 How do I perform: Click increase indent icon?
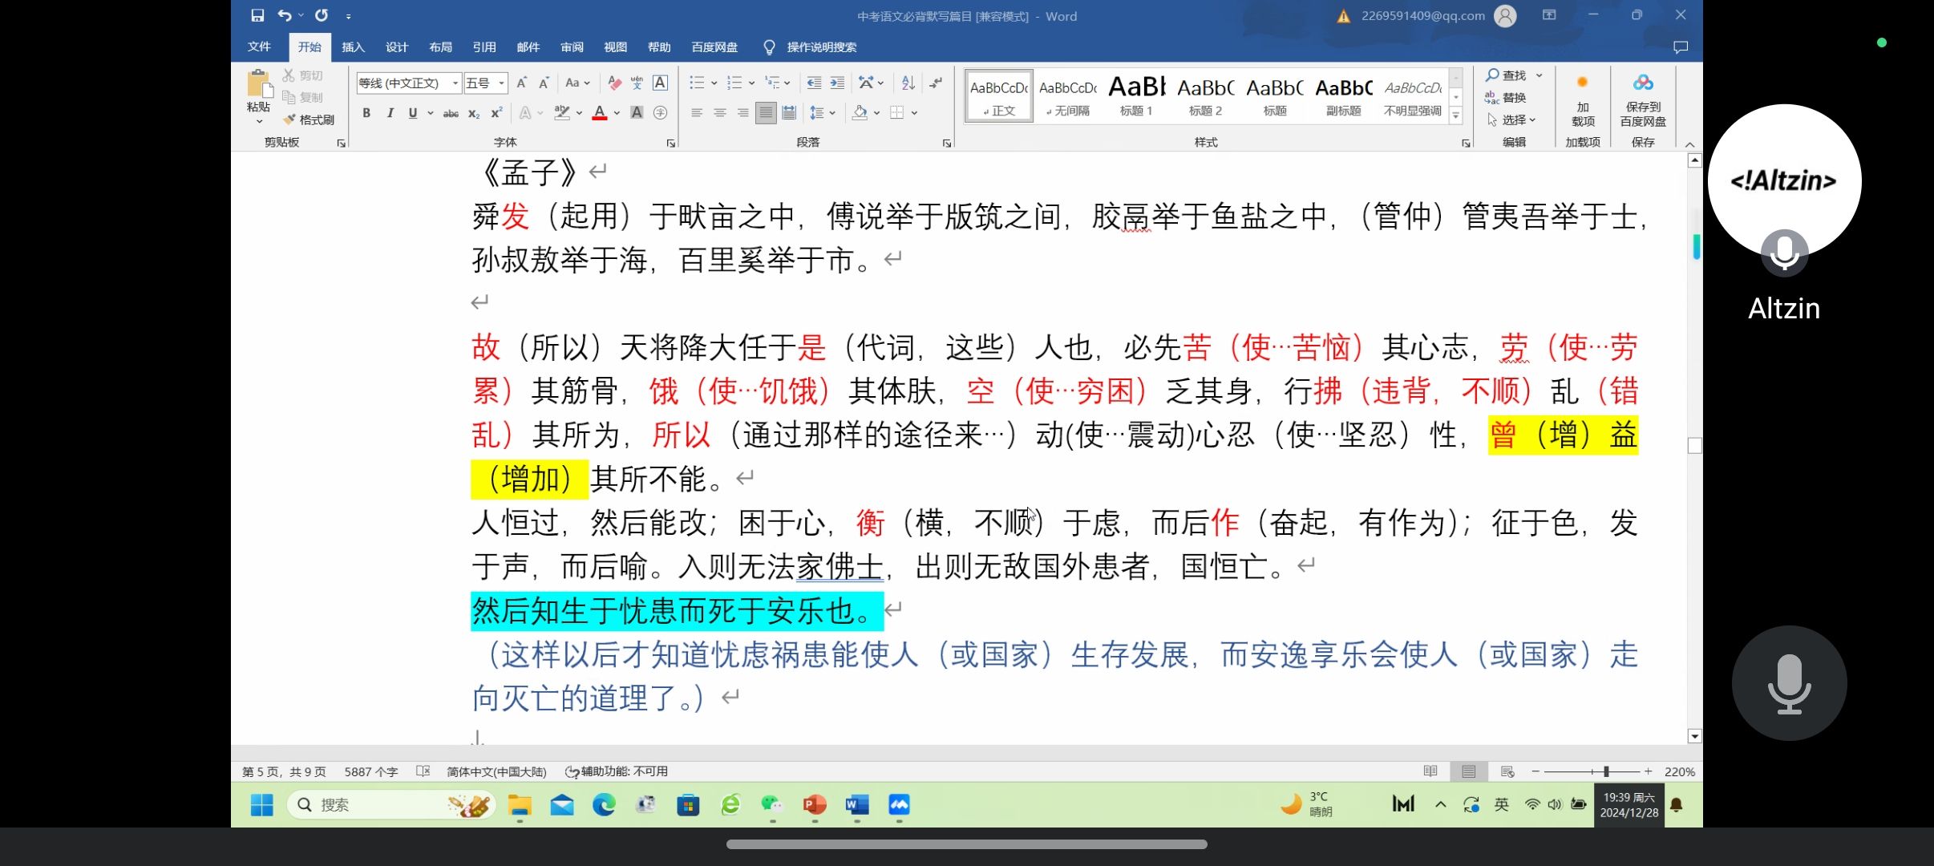(x=837, y=83)
